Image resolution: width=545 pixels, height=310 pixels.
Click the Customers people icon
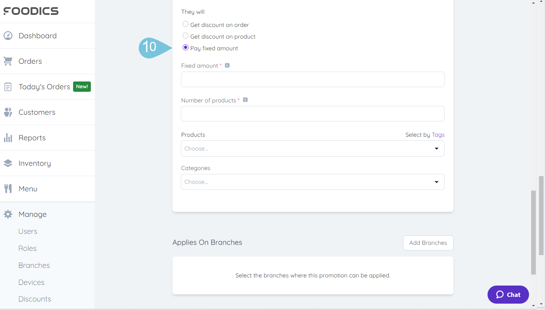(8, 112)
